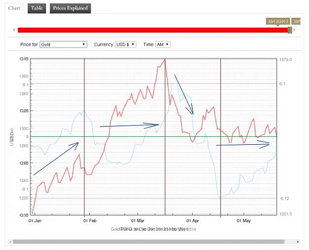The image size is (309, 250).
Task: Expand the Currency USD $ dropdown
Action: pos(126,44)
